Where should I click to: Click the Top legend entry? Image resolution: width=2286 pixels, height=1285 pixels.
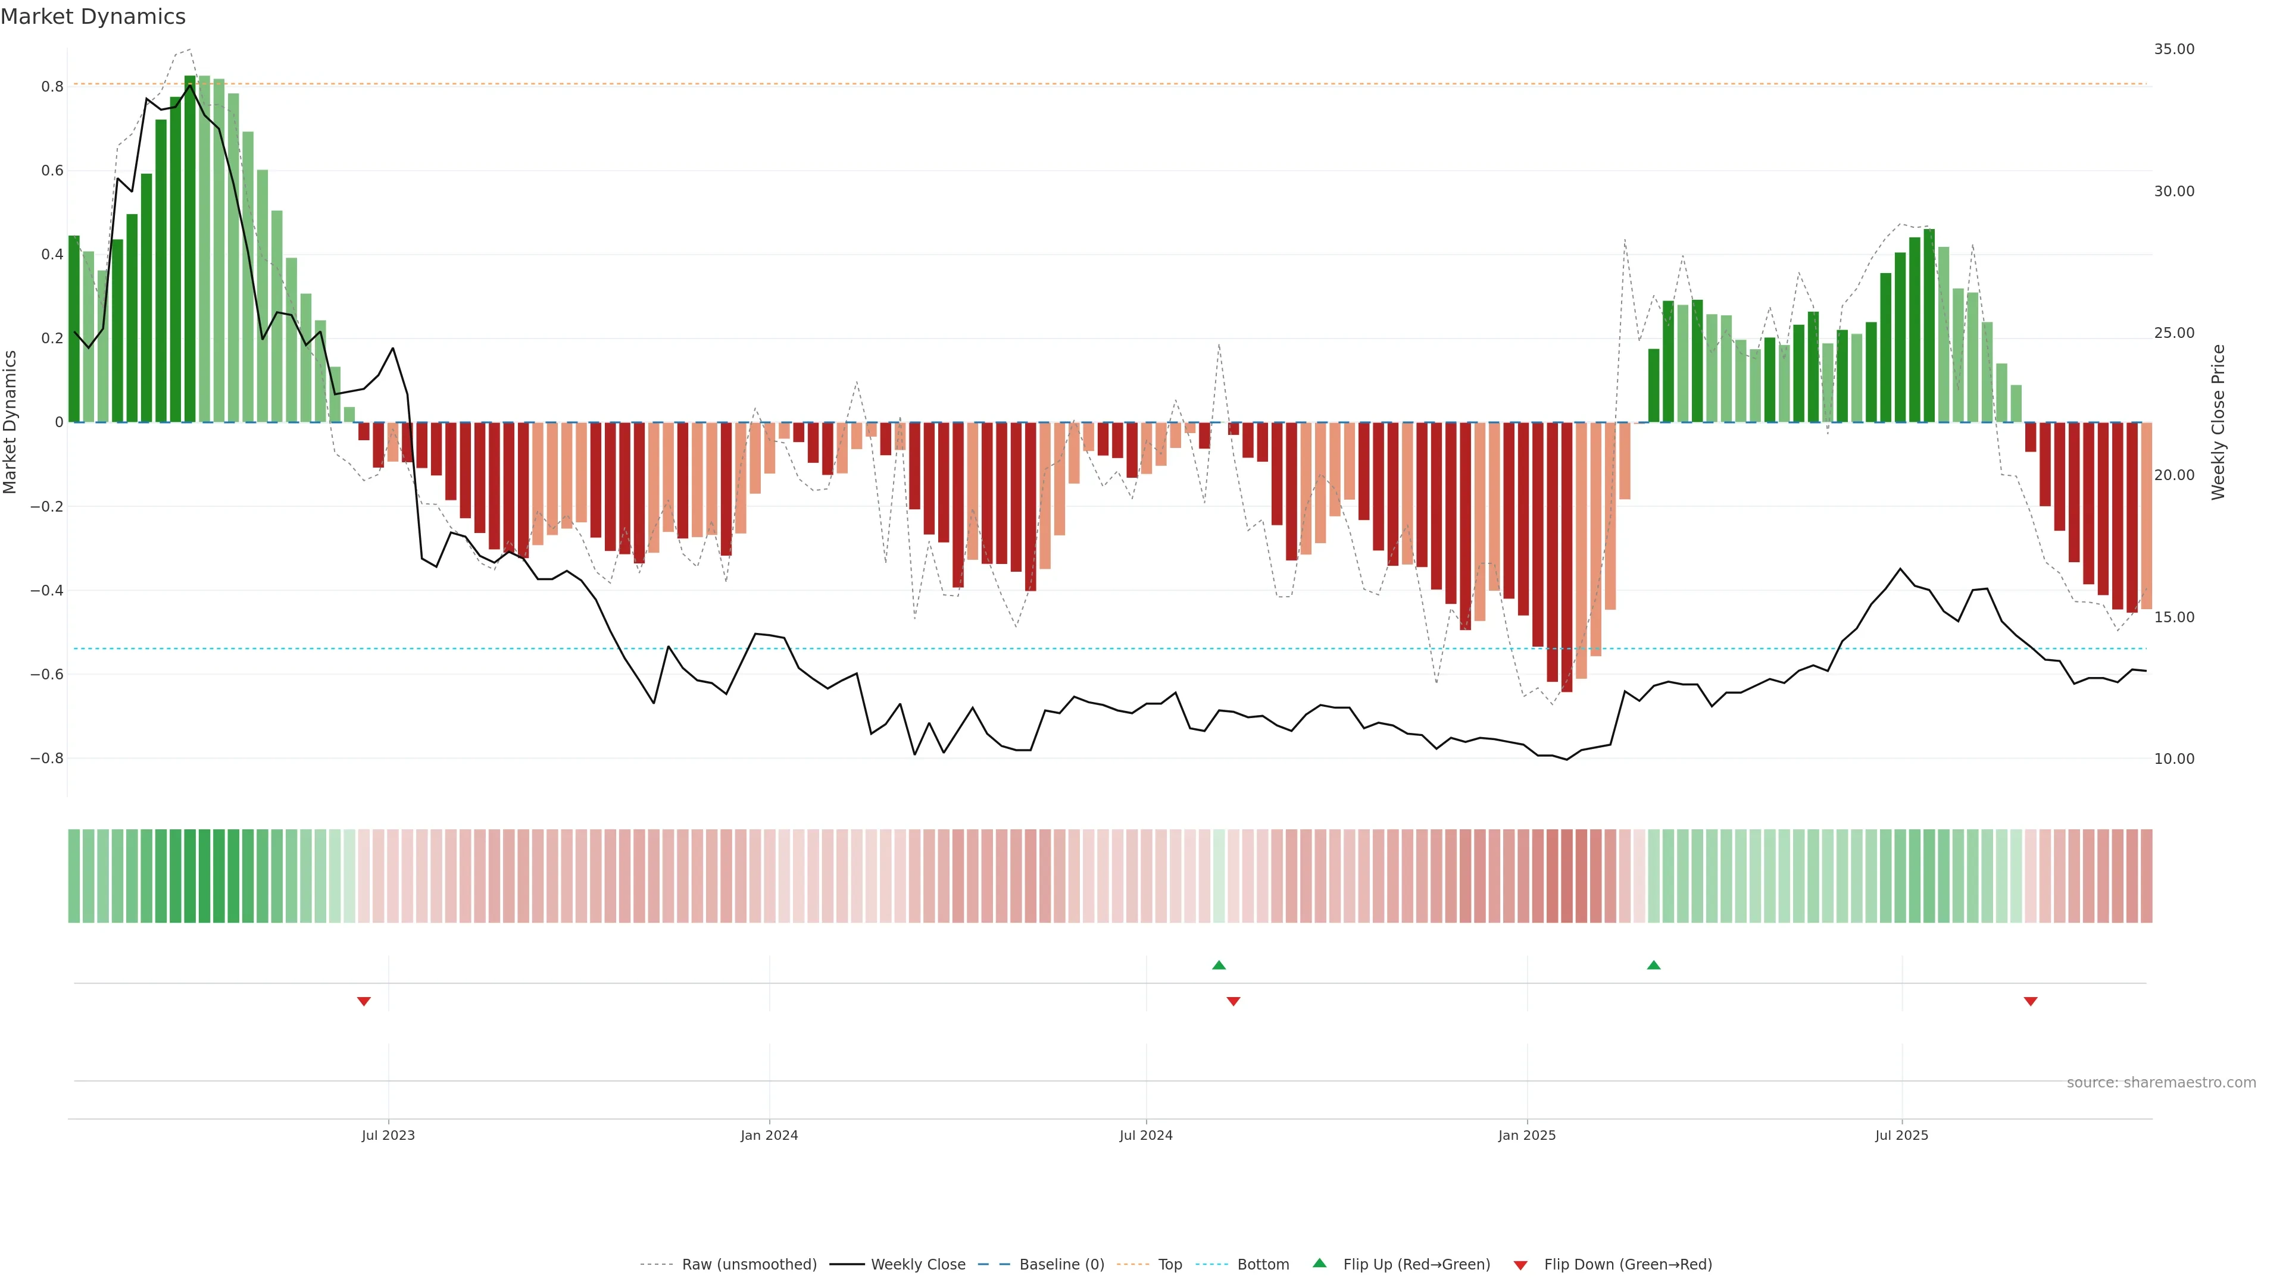1170,1265
